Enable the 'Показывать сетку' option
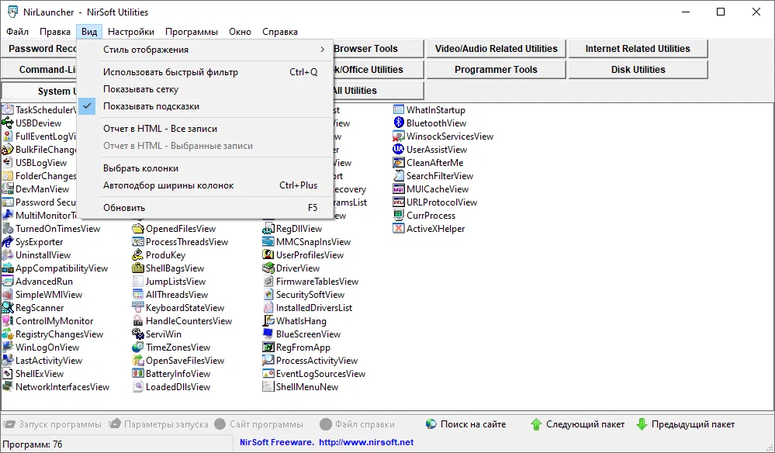The width and height of the screenshot is (775, 453). click(x=205, y=89)
